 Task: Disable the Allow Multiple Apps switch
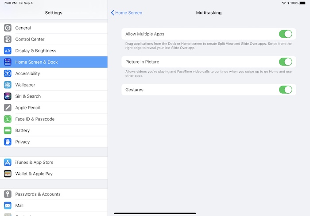(286, 34)
